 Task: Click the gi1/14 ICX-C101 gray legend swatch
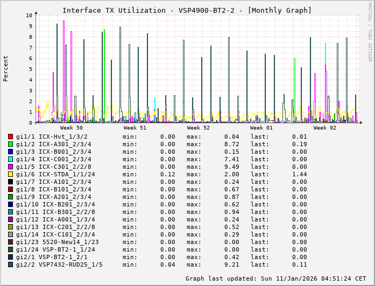(x=11, y=234)
